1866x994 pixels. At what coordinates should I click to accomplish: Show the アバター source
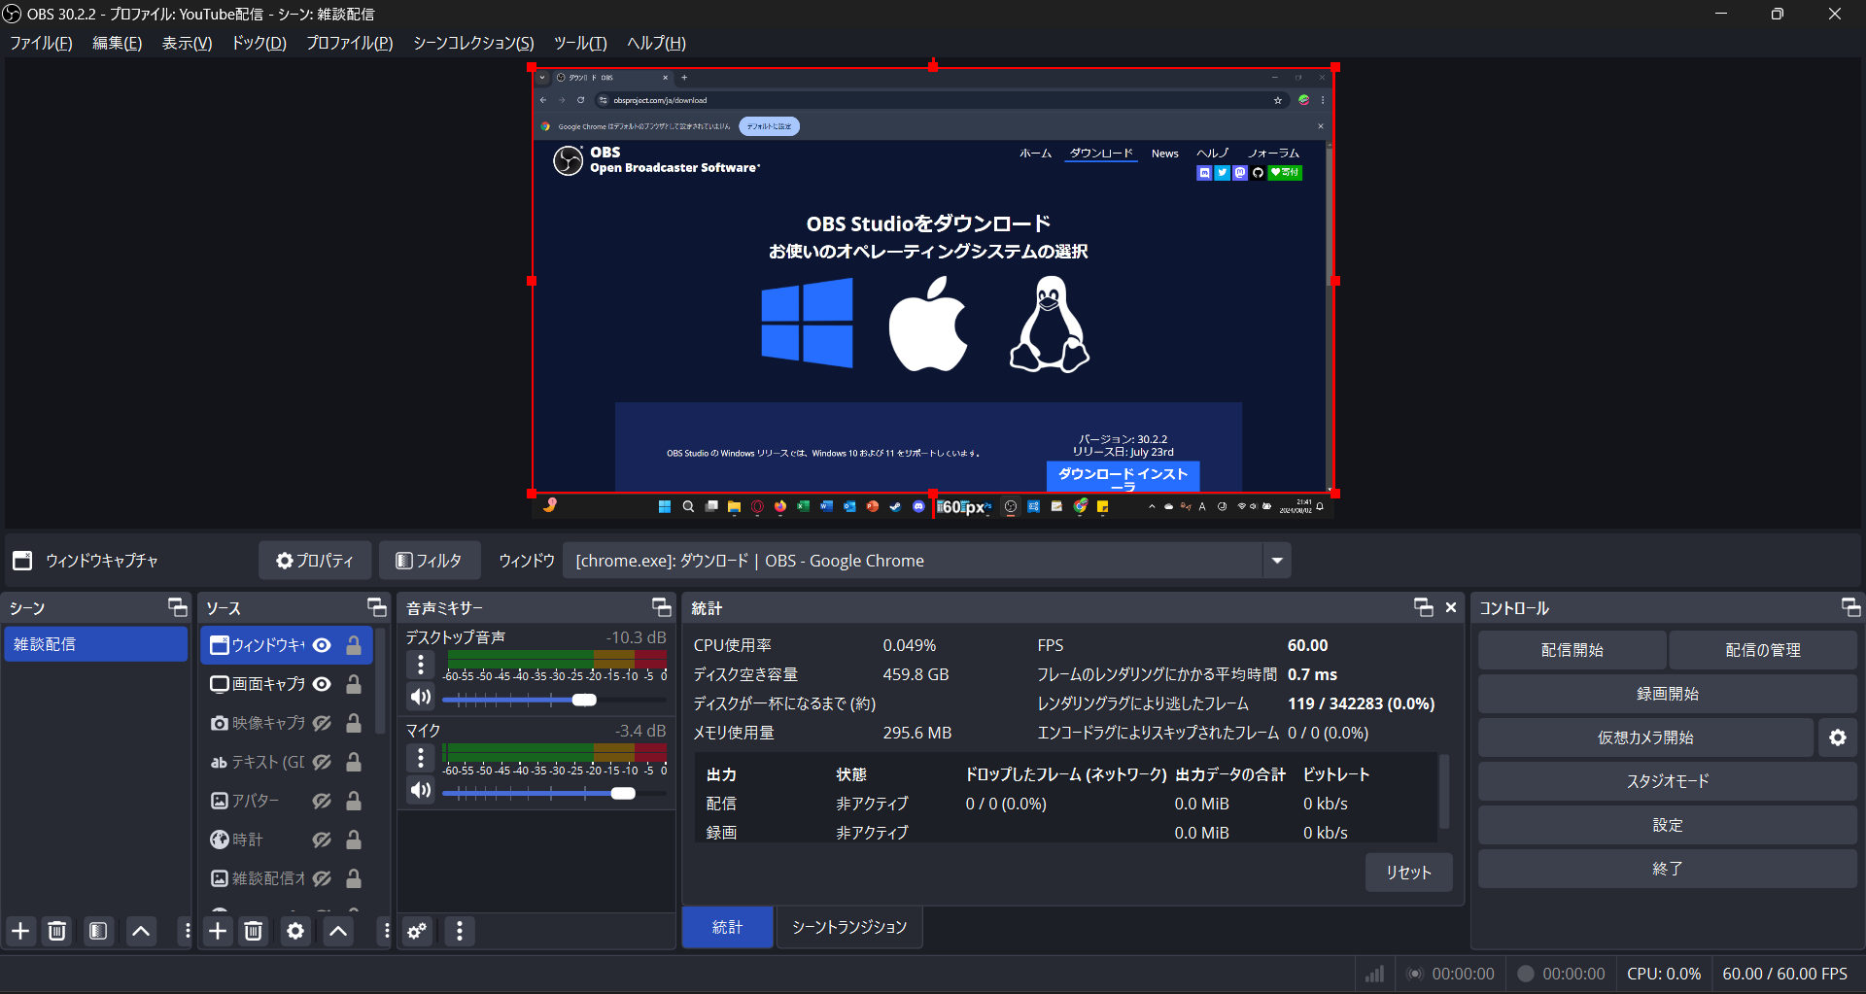[322, 801]
